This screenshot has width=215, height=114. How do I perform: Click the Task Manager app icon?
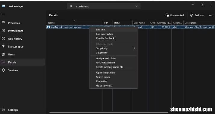3,6
